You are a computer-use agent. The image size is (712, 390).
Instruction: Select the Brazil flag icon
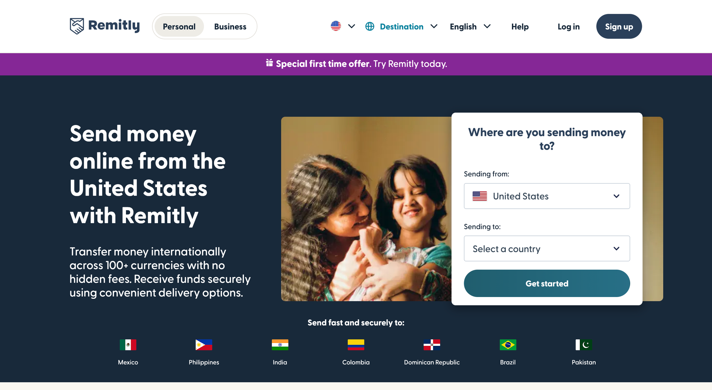508,345
